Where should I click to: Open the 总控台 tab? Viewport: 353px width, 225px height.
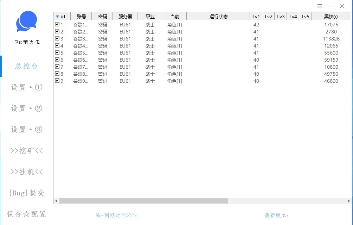[26, 66]
